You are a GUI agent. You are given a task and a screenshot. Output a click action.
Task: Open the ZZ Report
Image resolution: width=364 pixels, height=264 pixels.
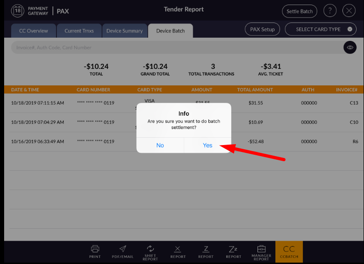pyautogui.click(x=233, y=251)
